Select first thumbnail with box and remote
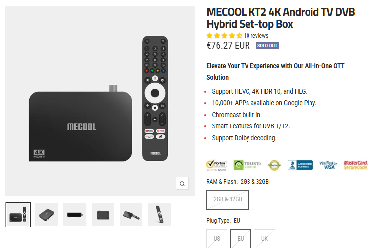This screenshot has height=248, width=372. click(x=18, y=214)
